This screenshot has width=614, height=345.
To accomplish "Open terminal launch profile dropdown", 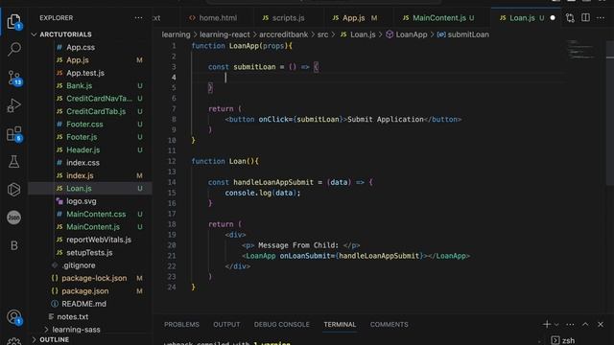I will [x=556, y=325].
